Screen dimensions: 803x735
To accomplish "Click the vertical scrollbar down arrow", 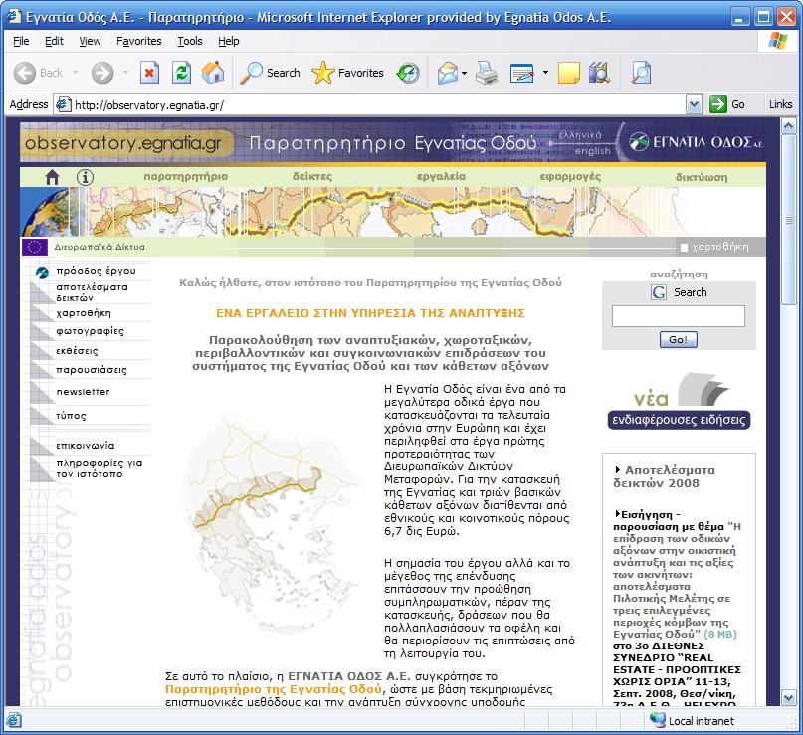I will (x=789, y=697).
